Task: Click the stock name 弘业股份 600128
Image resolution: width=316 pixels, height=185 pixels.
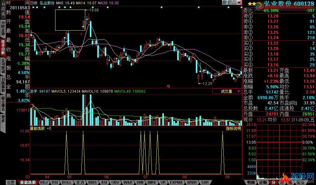Action: (289, 4)
